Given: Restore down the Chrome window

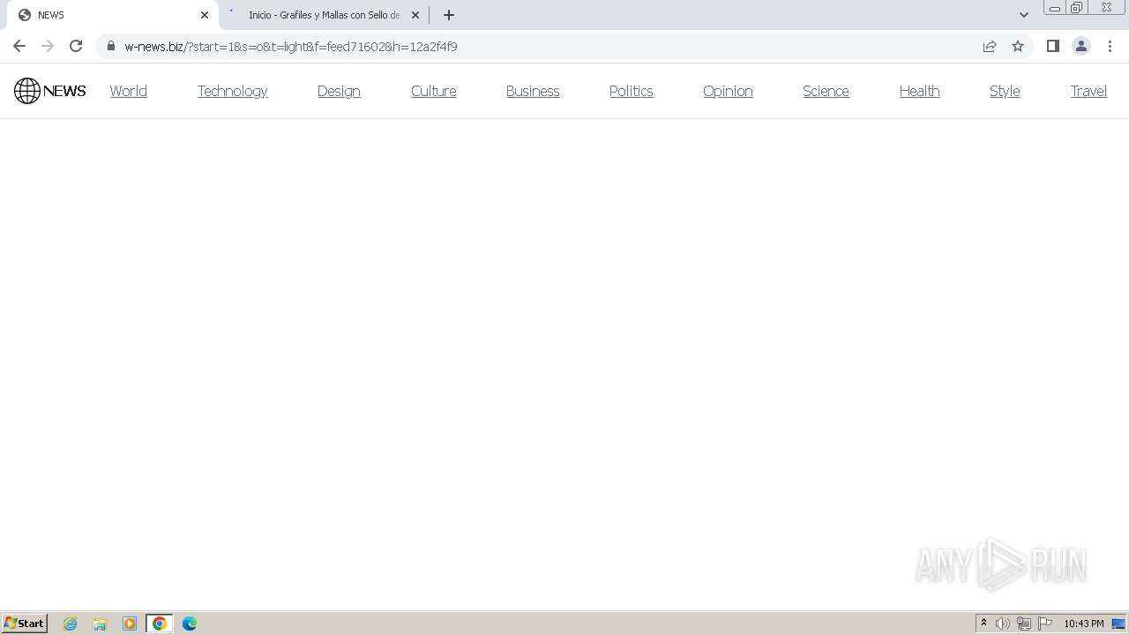Looking at the screenshot, I should pyautogui.click(x=1077, y=8).
